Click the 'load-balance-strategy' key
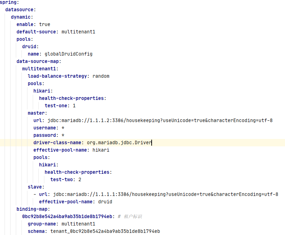The height and width of the screenshot is (235, 285). point(57,76)
